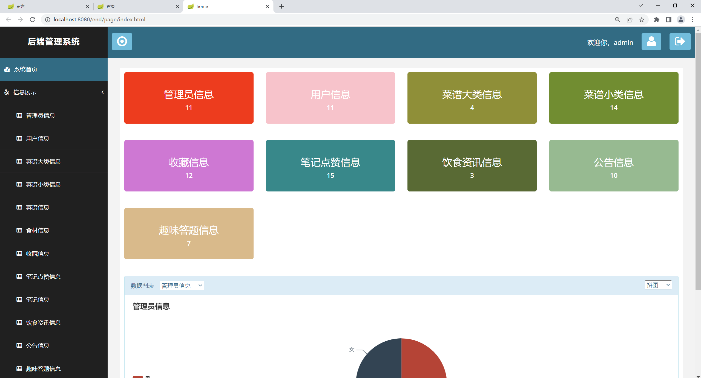Viewport: 701px width, 378px height.
Task: Click table icon next to 公告信息 in sidebar
Action: pos(19,345)
